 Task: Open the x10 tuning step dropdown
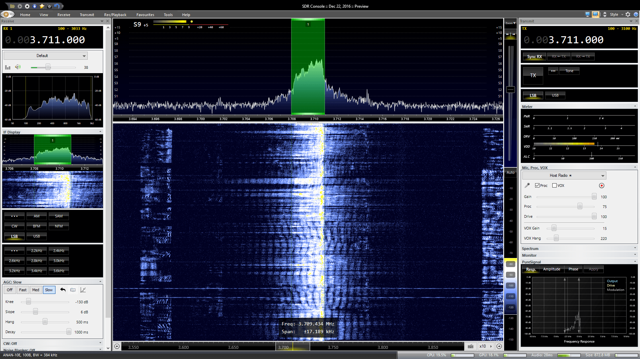pyautogui.click(x=485, y=346)
